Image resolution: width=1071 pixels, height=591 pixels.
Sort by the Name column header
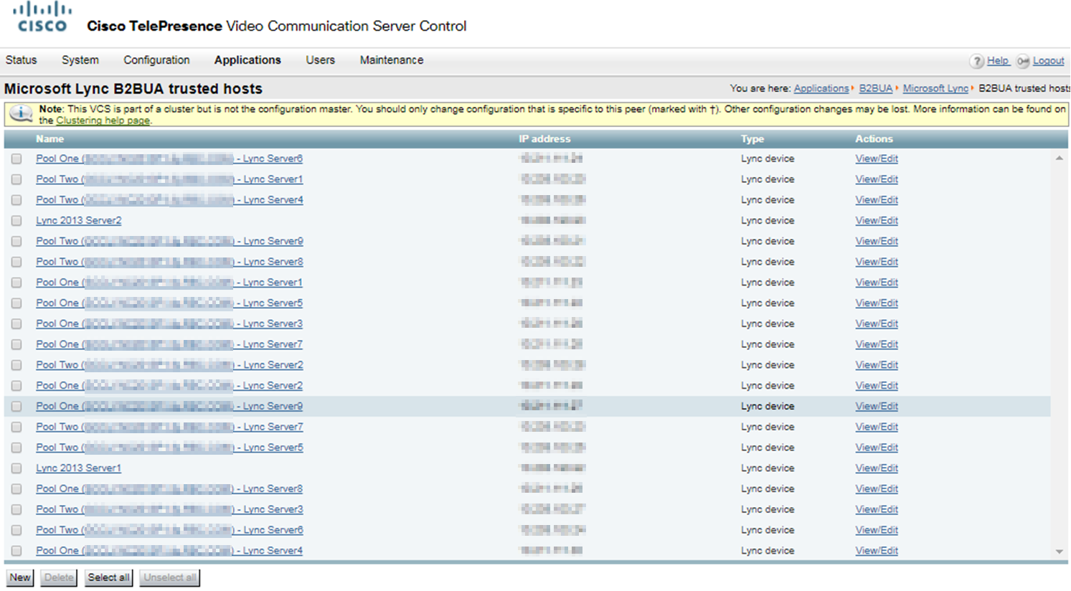(49, 139)
